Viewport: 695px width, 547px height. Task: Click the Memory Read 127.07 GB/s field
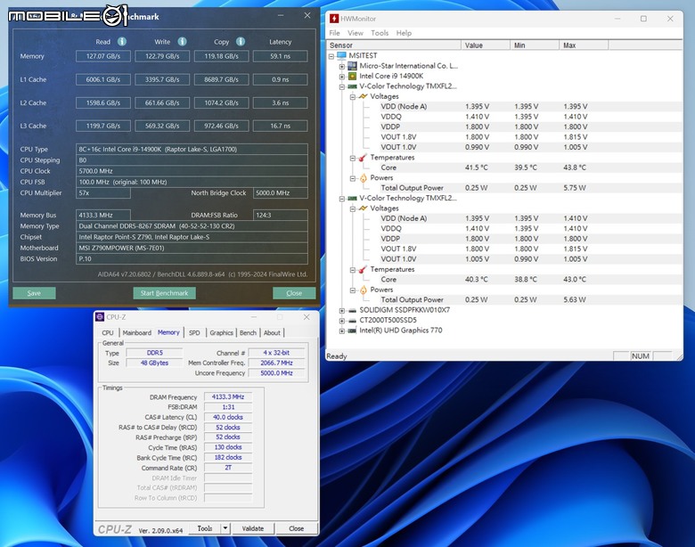click(x=103, y=56)
